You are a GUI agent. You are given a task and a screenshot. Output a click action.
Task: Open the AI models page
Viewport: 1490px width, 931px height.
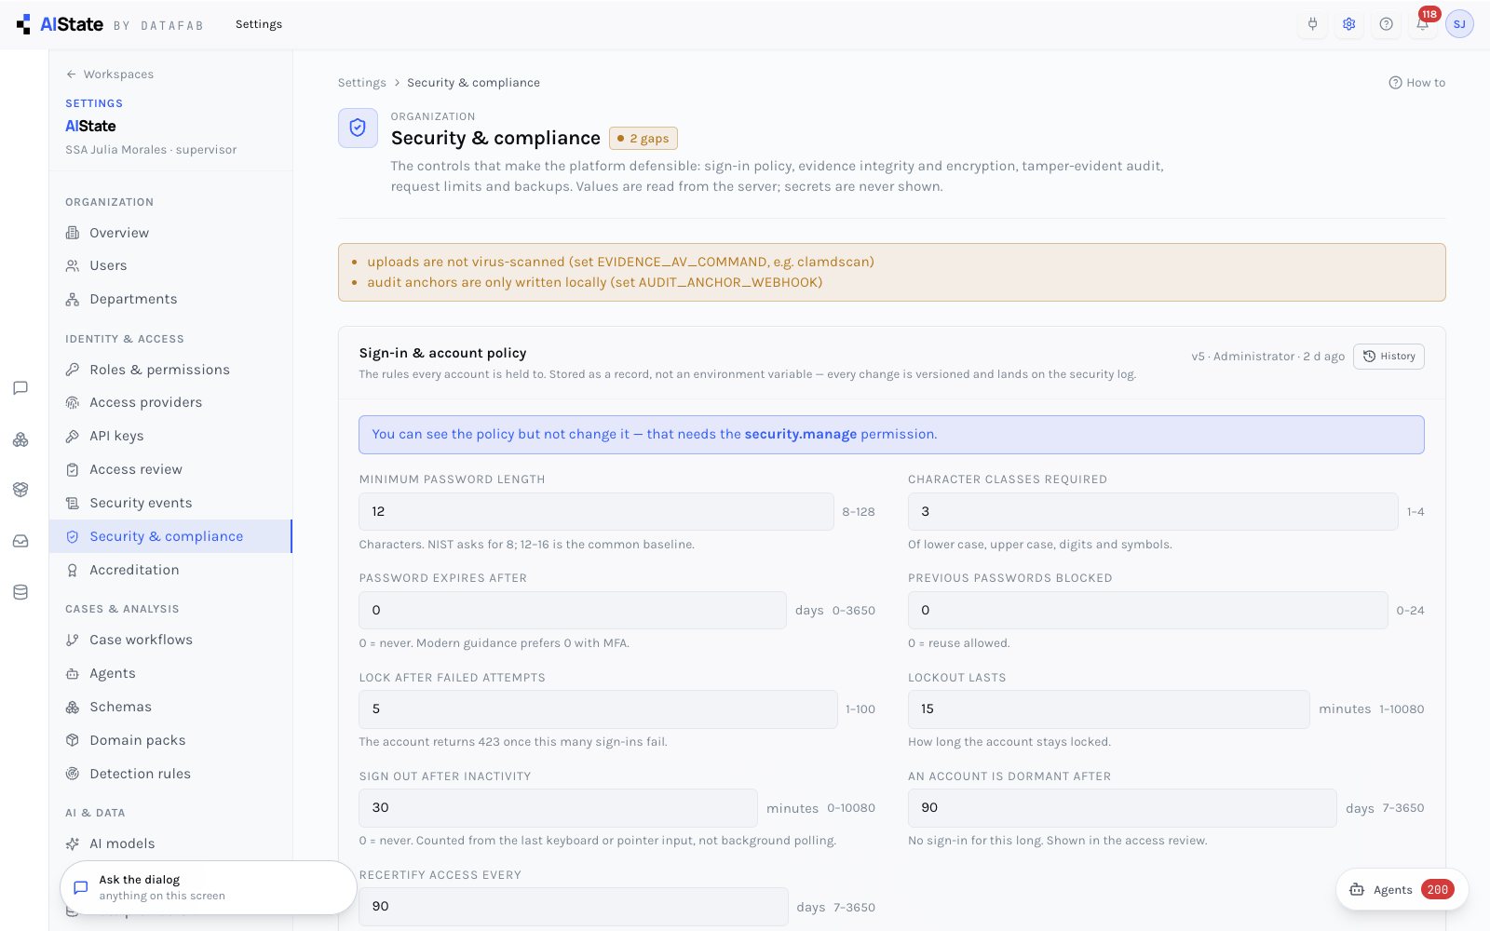[170, 843]
